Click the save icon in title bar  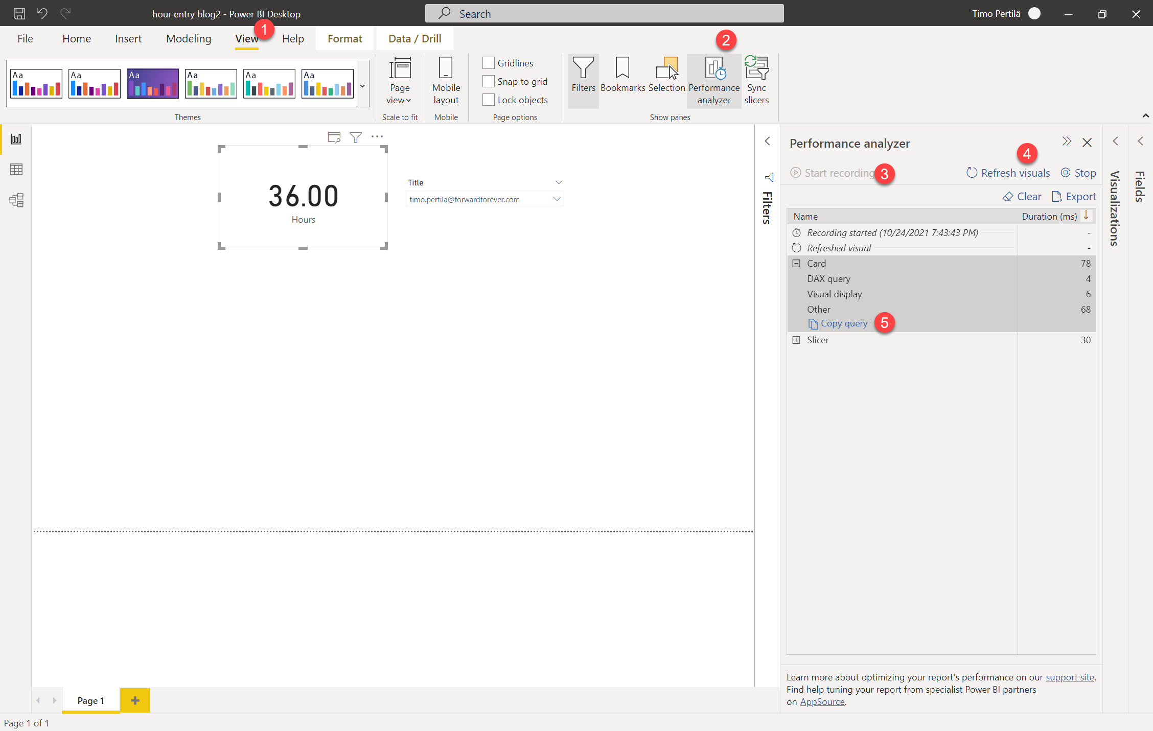click(x=19, y=14)
